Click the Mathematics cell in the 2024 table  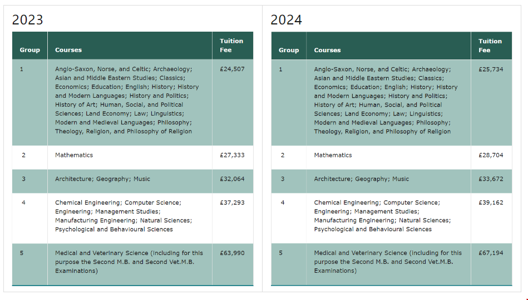point(333,155)
